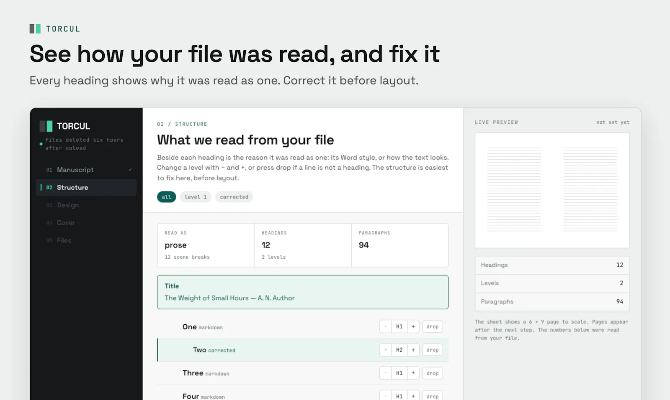This screenshot has height=400, width=670.
Task: Open the Files step
Action: point(86,240)
